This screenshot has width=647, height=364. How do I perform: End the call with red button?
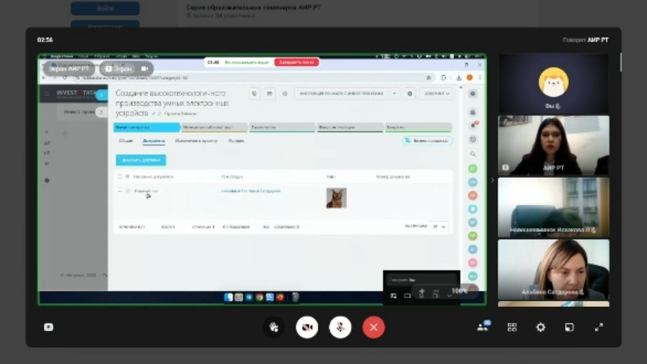373,327
